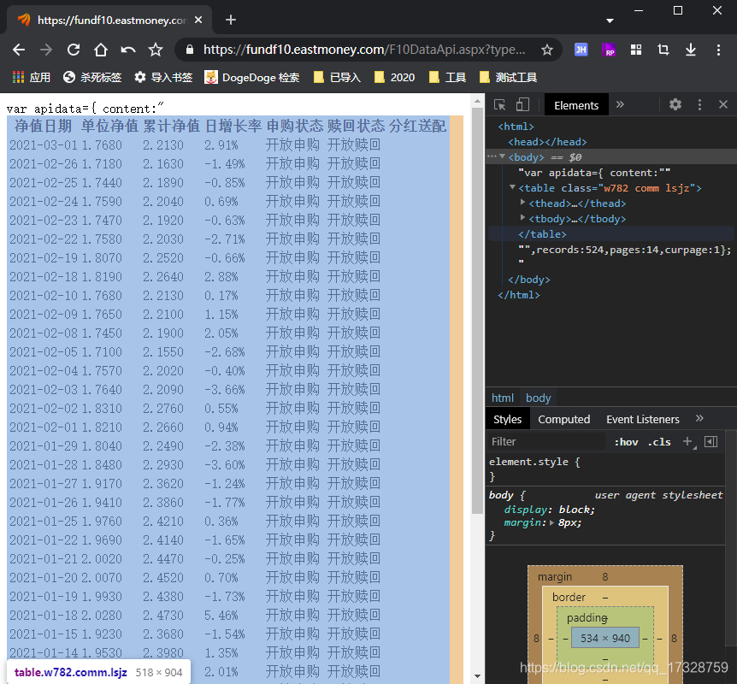Open the grid extensions icon

pos(636,50)
